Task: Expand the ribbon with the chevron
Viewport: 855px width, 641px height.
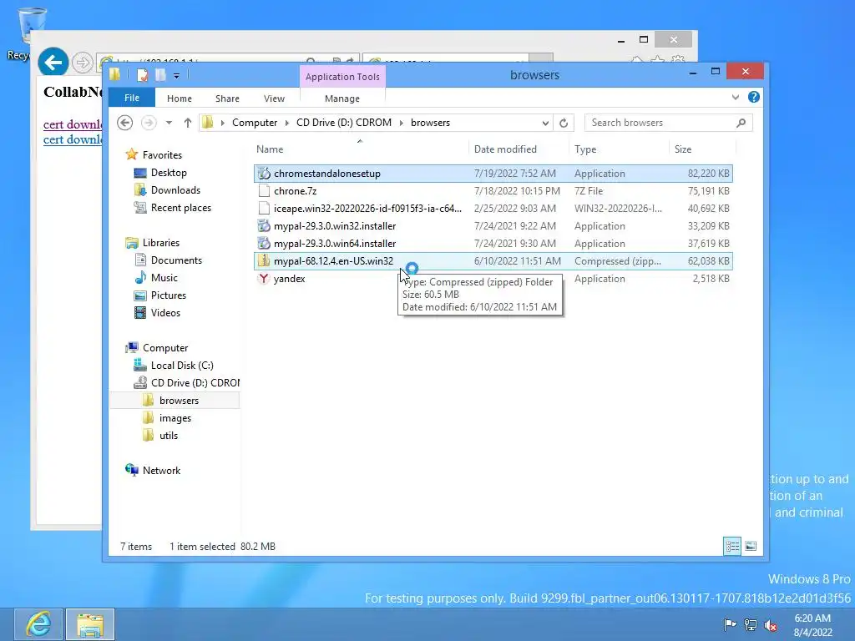Action: (736, 97)
